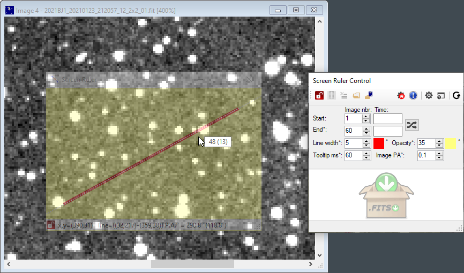Image resolution: width=464 pixels, height=273 pixels.
Task: Decrease the Opacity value
Action: (x=439, y=146)
